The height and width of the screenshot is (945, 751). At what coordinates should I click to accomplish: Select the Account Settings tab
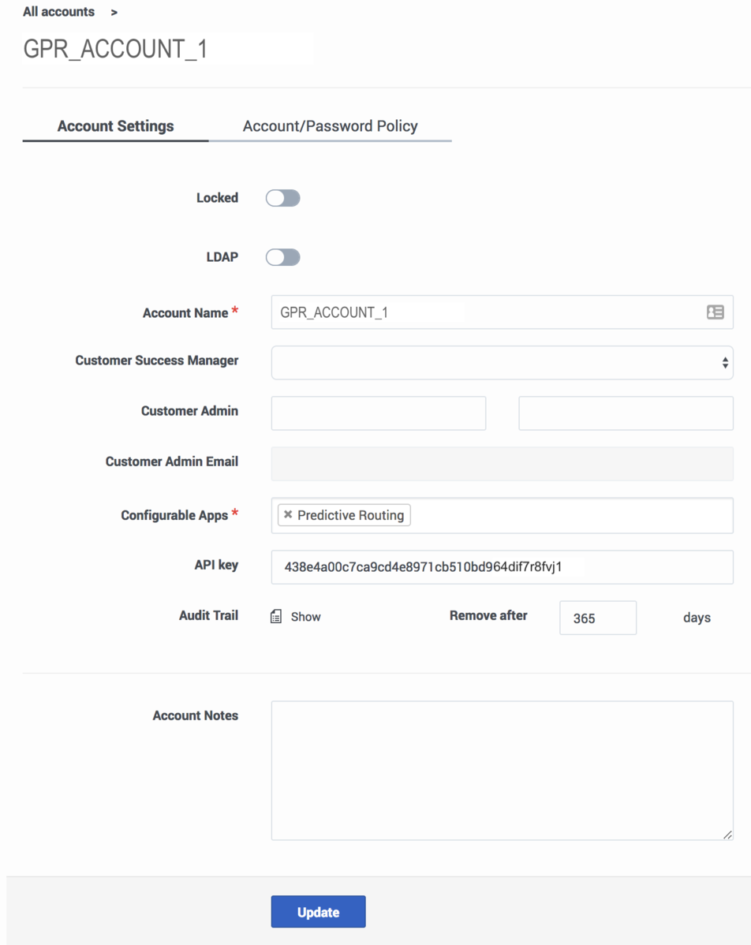pos(115,126)
